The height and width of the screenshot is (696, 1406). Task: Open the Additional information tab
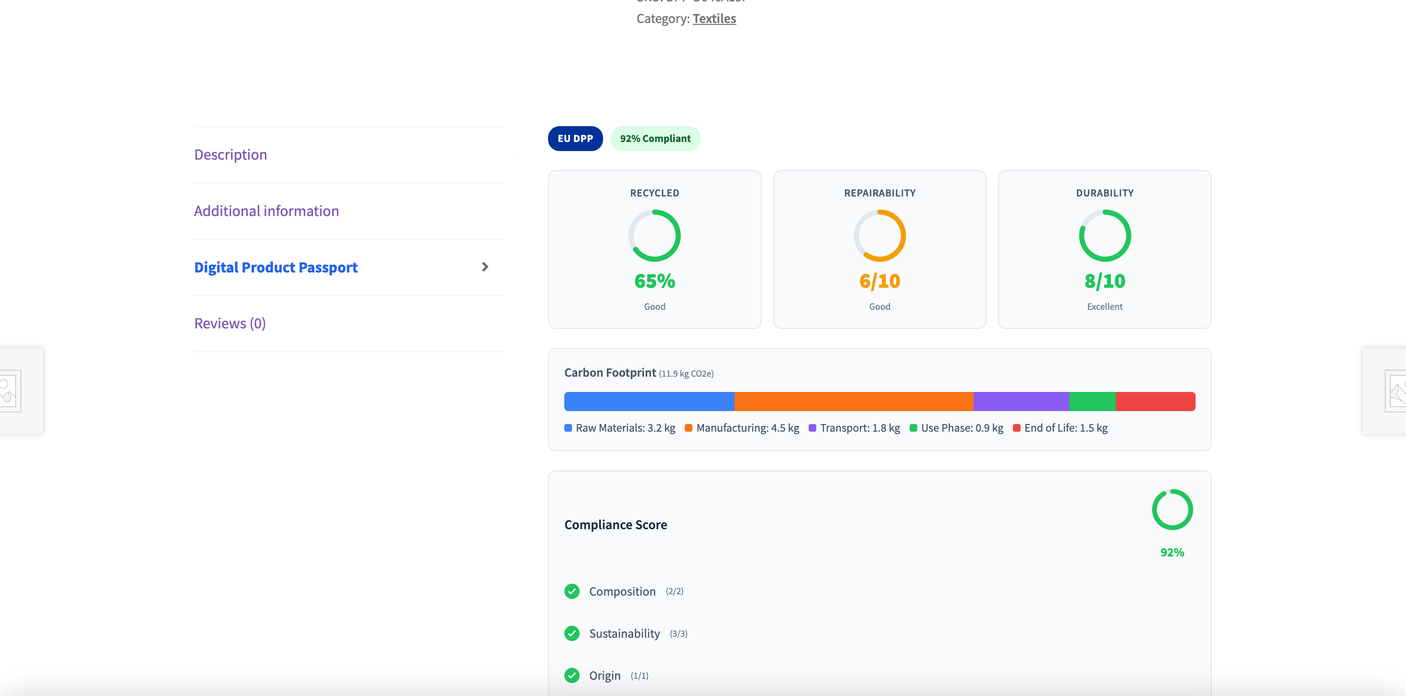[266, 211]
